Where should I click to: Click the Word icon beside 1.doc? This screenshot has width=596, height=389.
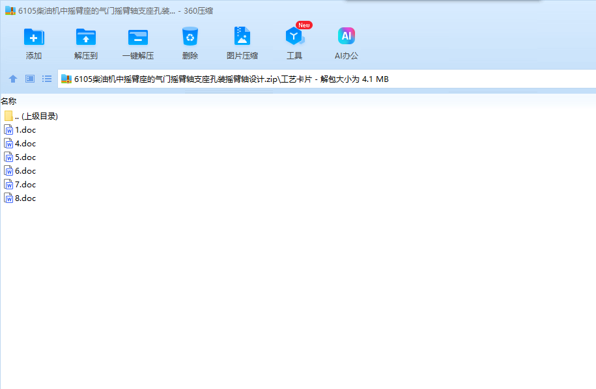tap(8, 130)
